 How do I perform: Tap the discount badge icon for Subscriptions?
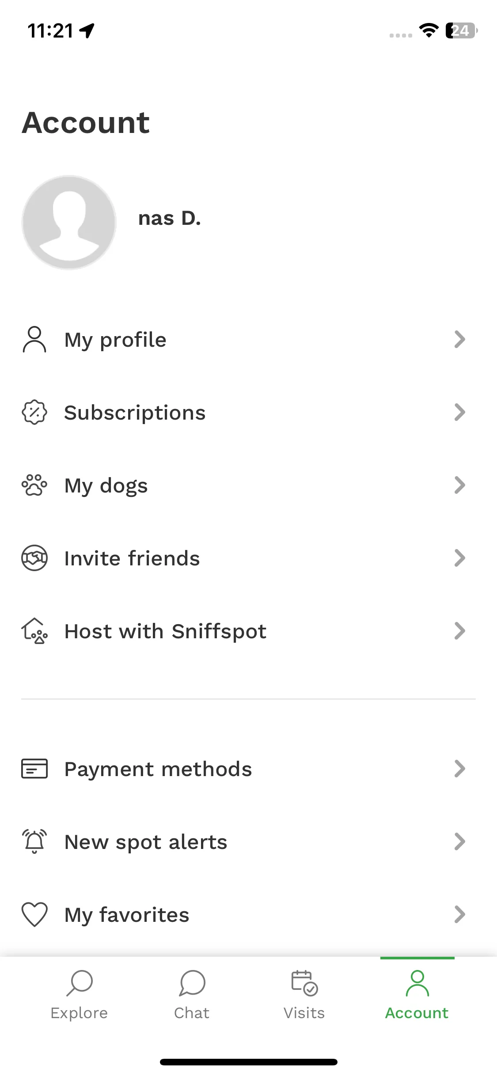[x=34, y=412]
